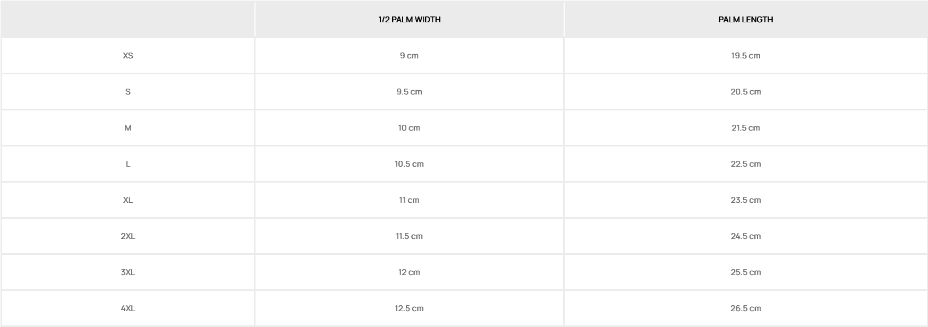The height and width of the screenshot is (327, 928).
Task: Select the 20.5 cm palm length value
Action: (x=745, y=92)
